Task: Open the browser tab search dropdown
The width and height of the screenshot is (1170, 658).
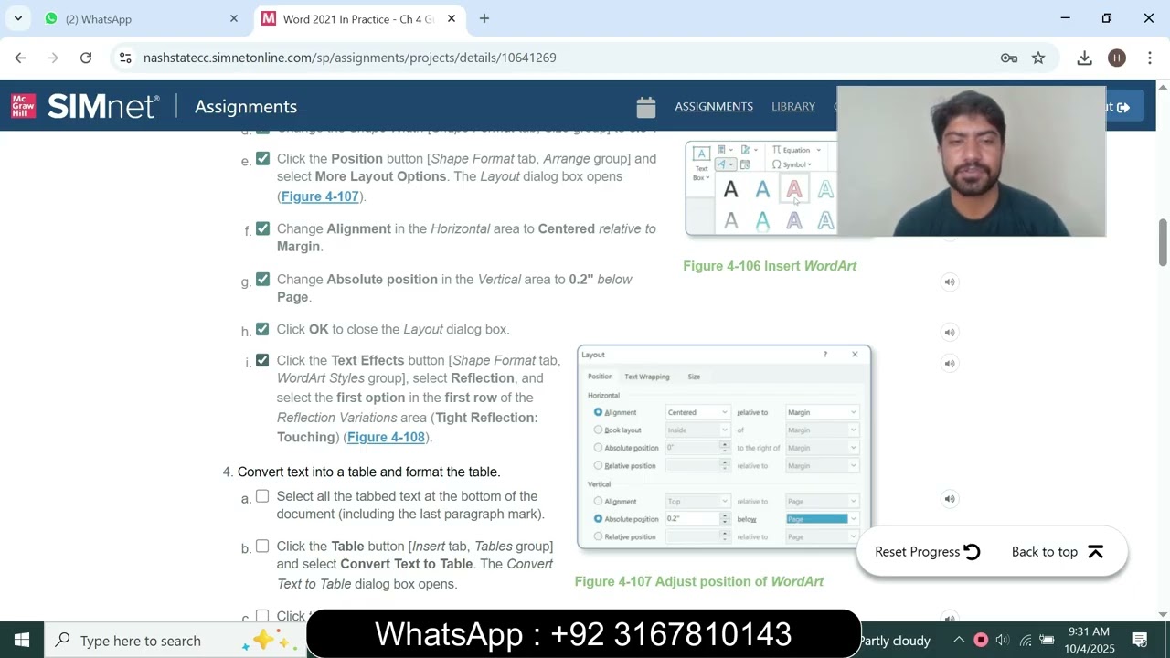Action: tap(18, 18)
